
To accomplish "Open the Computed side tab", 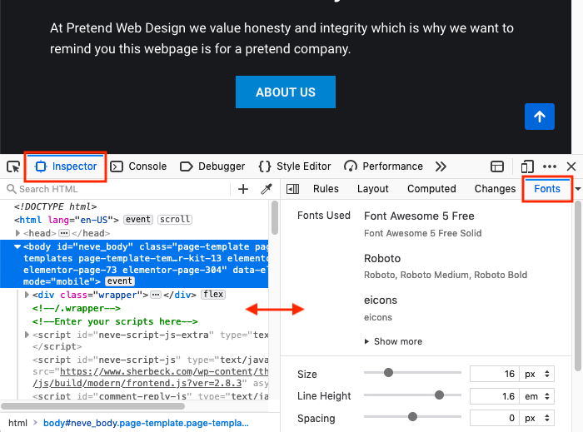I will [431, 189].
